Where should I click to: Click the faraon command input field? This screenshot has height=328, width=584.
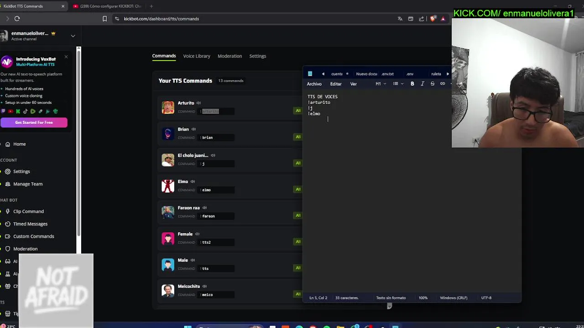coord(217,216)
